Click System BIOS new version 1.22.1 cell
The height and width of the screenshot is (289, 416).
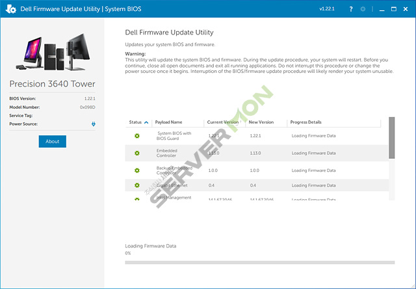[x=255, y=136]
